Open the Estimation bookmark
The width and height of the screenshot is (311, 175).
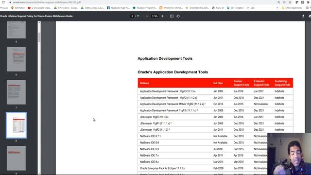[18, 8]
